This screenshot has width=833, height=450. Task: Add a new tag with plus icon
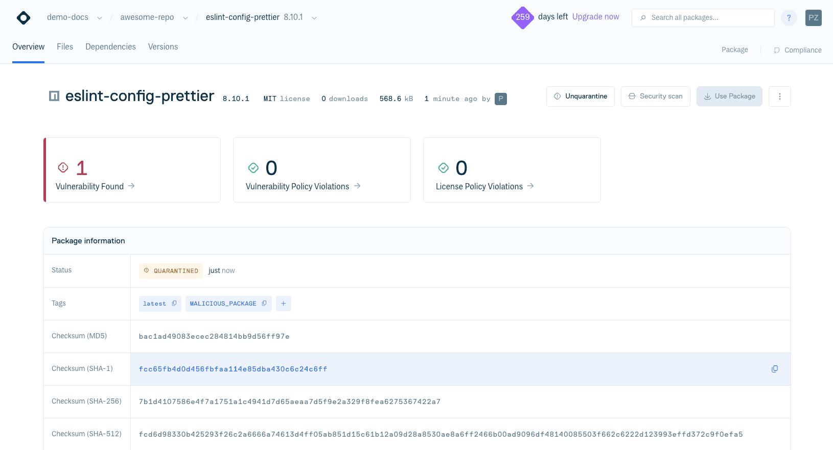click(x=283, y=304)
